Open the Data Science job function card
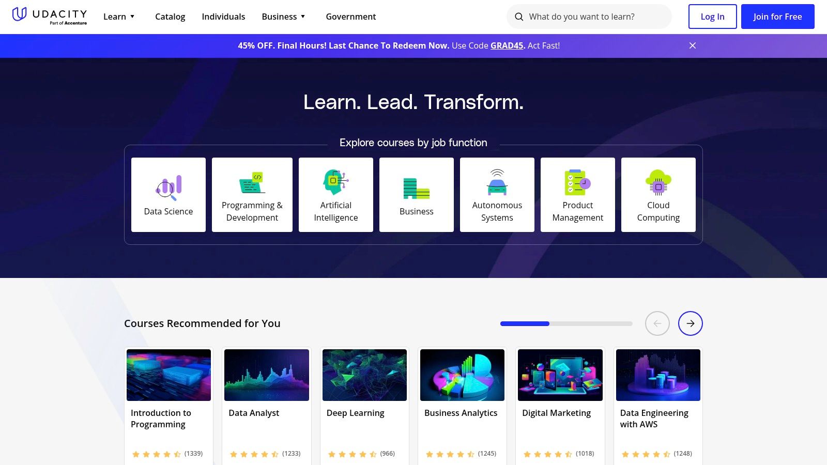 coord(169,195)
